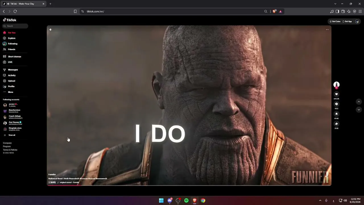The height and width of the screenshot is (205, 364).
Task: Open the For You feed
Action: (9, 33)
